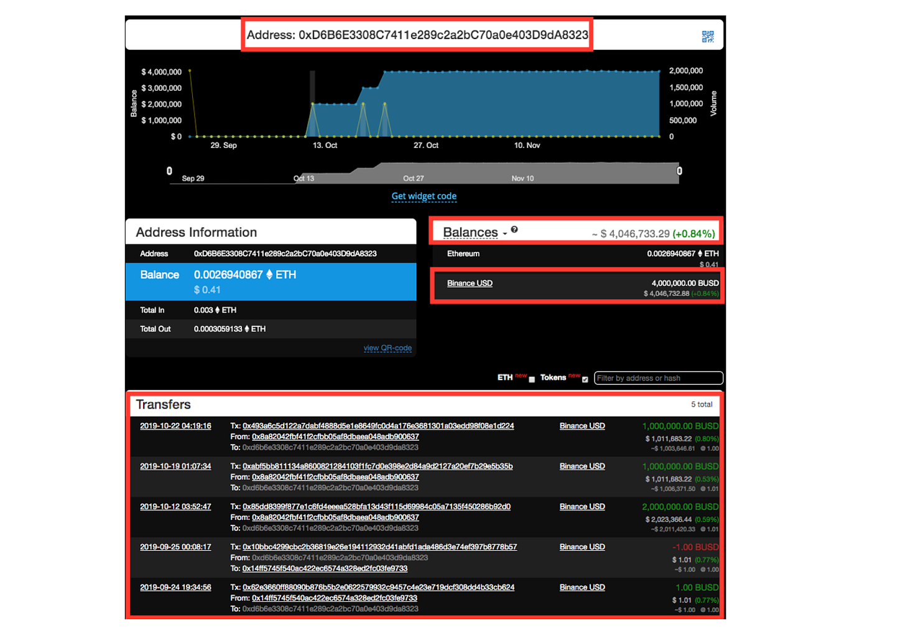Click the Get widget code link

[x=424, y=196]
